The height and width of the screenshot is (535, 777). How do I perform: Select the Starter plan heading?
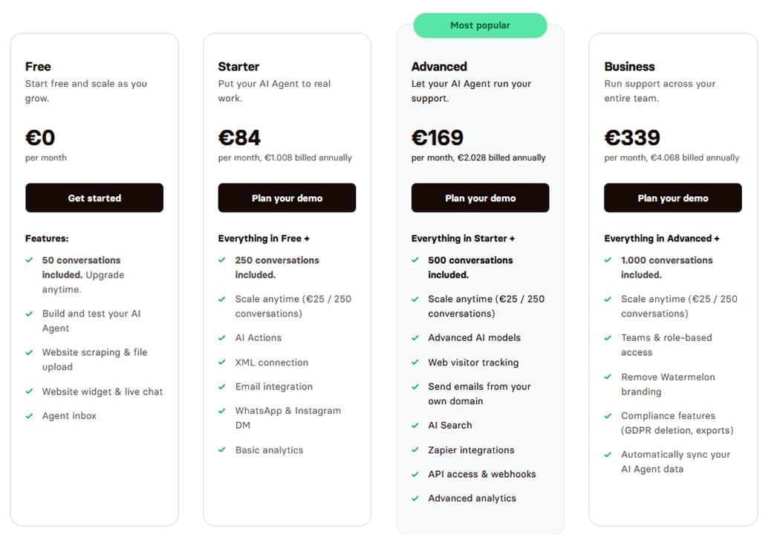coord(238,66)
